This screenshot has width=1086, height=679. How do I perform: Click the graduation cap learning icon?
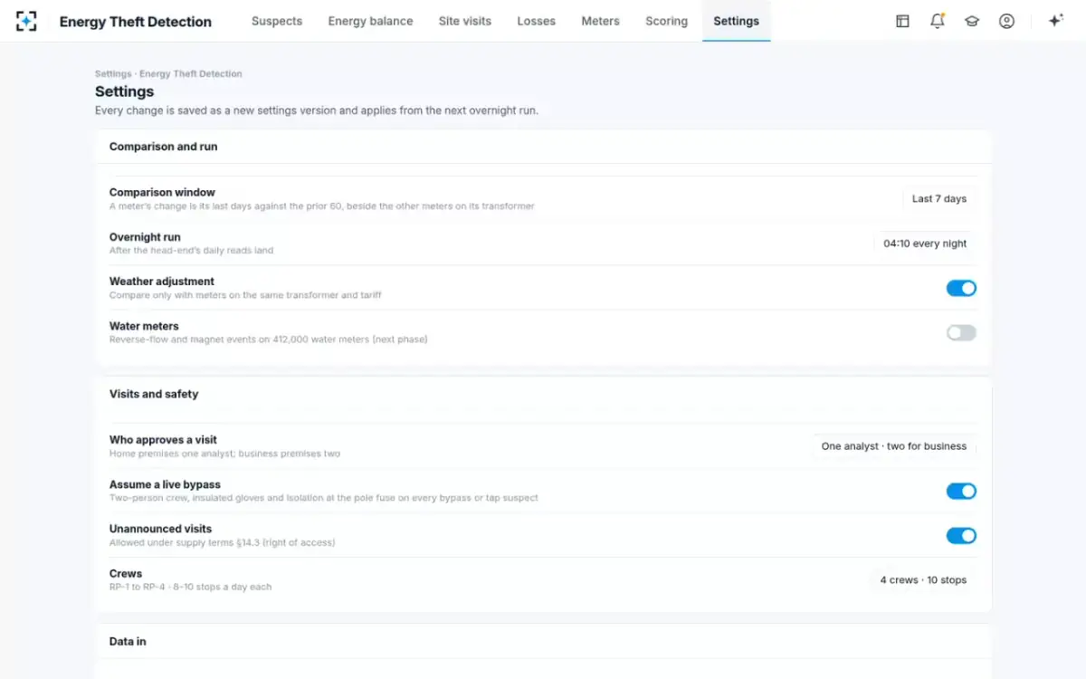coord(972,21)
